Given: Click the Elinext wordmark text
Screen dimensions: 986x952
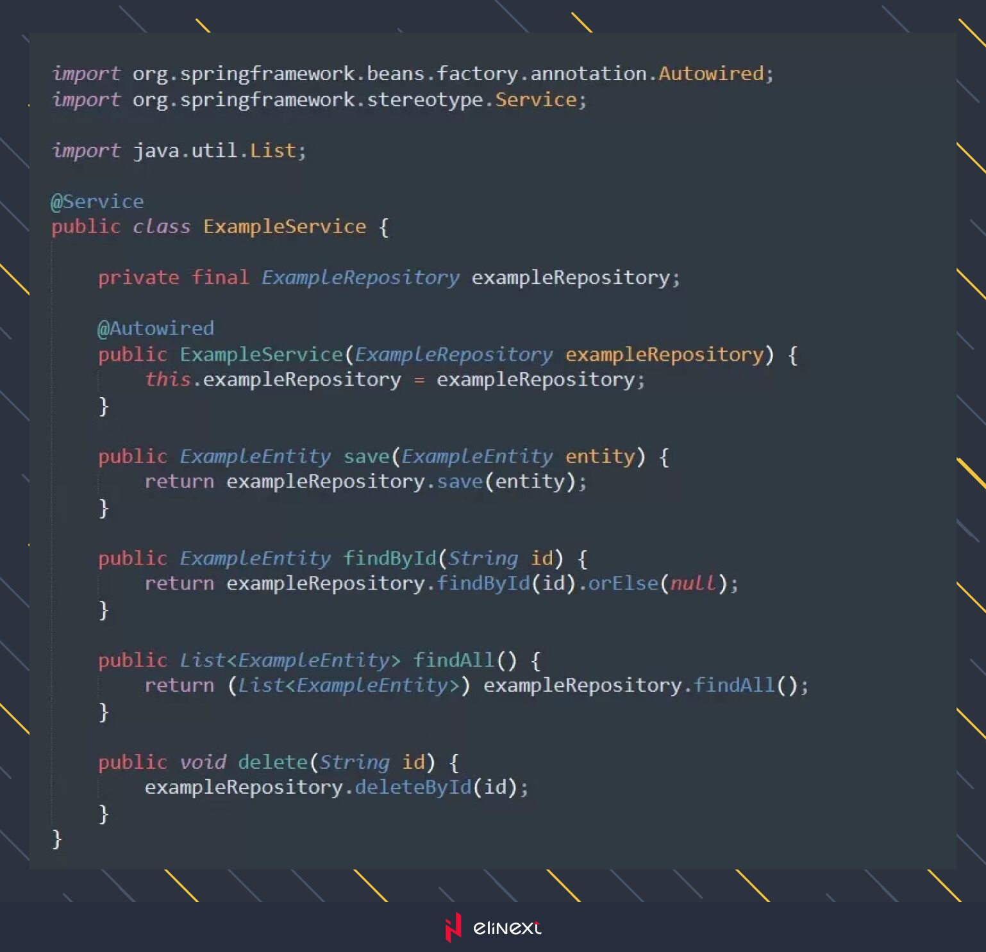Looking at the screenshot, I should click(506, 928).
